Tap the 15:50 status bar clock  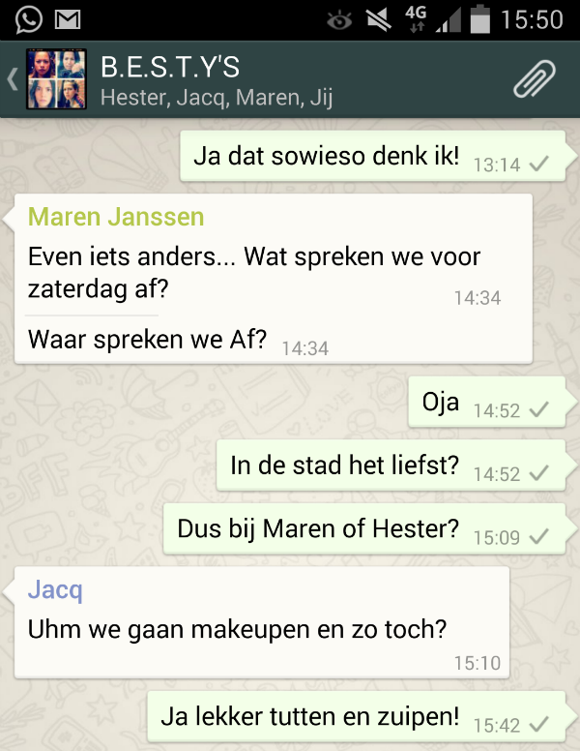tap(532, 20)
